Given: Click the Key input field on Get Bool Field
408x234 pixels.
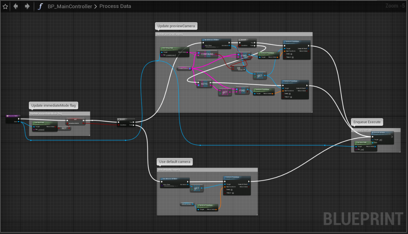Looking at the screenshot, I should 41,130.
